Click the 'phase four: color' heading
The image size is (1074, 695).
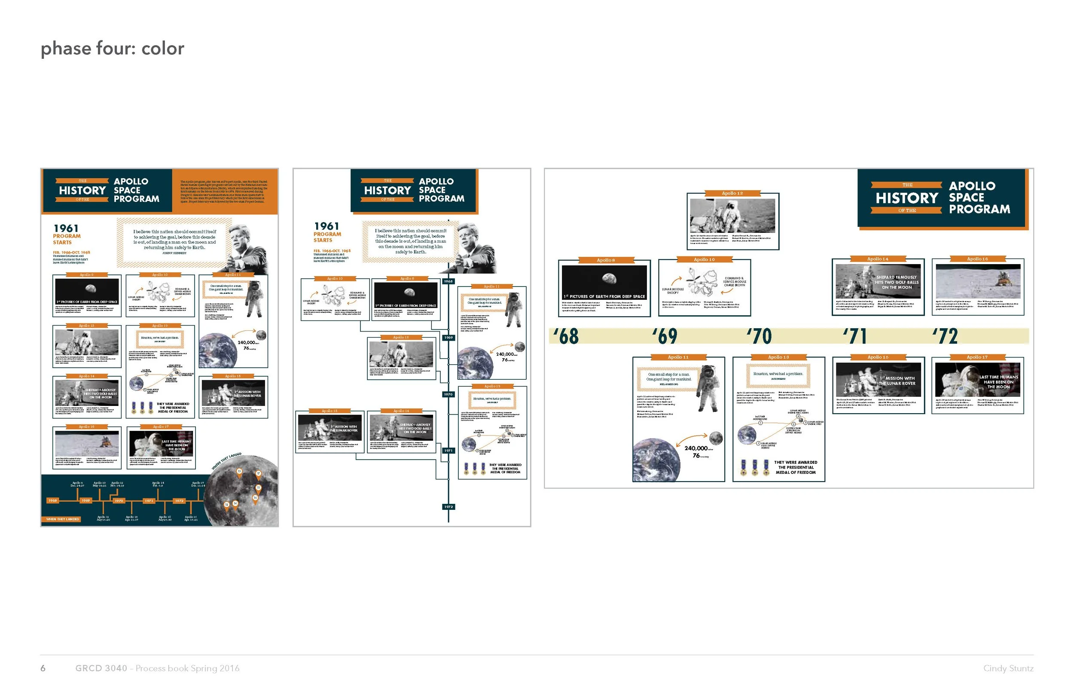click(x=113, y=48)
